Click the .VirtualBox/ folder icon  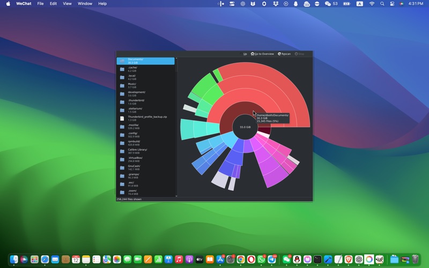tap(122, 159)
